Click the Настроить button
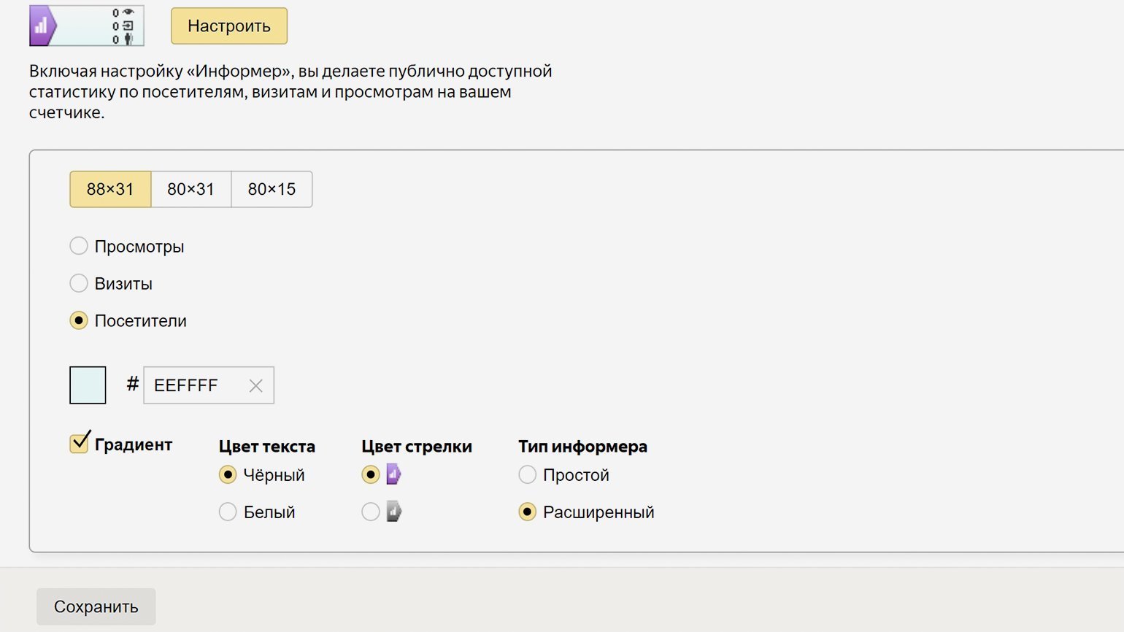This screenshot has height=632, width=1124. [229, 26]
